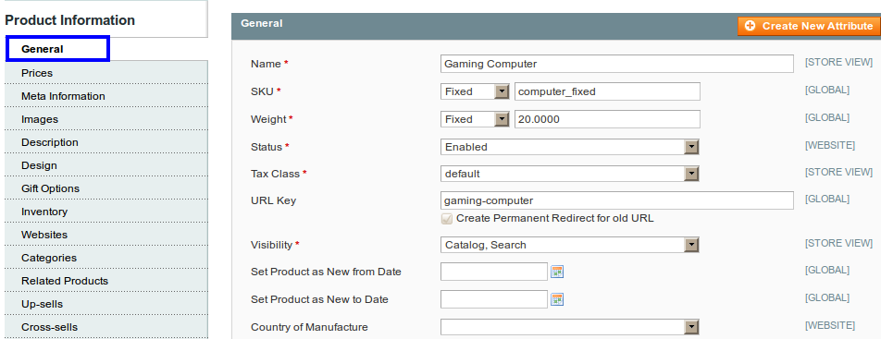Screen dimensions: 881x339
Task: Click [WEBSITE] scope next to Status
Action: coord(830,145)
